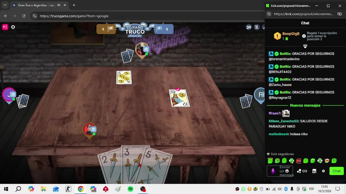Expand the gifter leaderboard arrow
The width and height of the screenshot is (346, 194).
pyautogui.click(x=305, y=46)
